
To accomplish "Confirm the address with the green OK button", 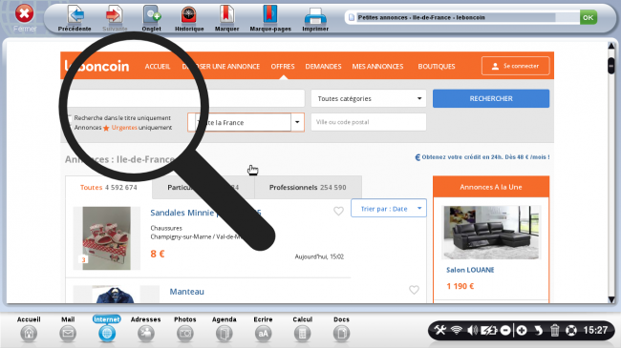I will point(589,17).
